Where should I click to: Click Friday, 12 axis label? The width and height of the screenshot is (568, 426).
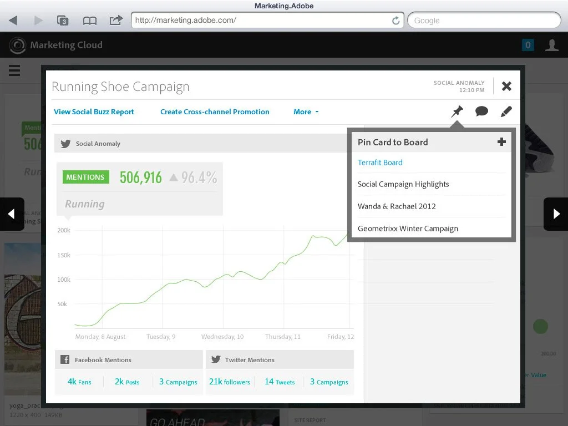click(341, 337)
